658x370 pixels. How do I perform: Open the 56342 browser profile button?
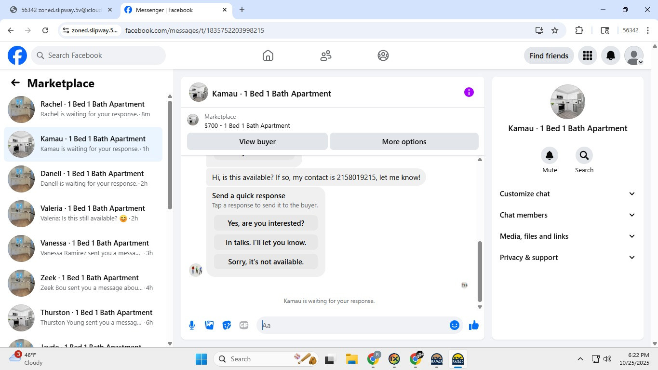click(631, 30)
